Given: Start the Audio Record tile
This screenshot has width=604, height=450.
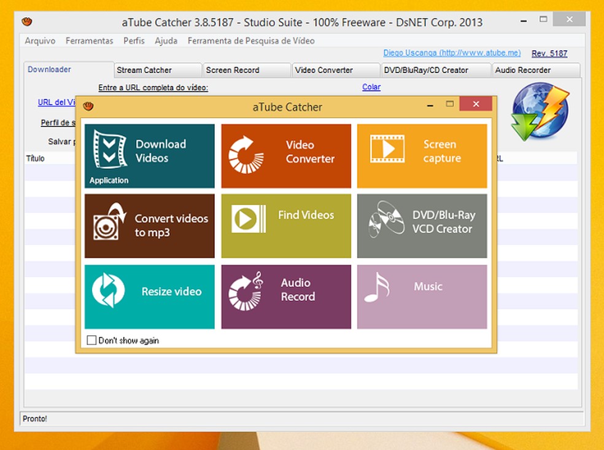Looking at the screenshot, I should (x=286, y=297).
